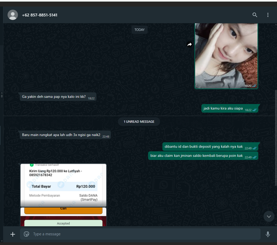Click the chat scrollbar
The height and width of the screenshot is (245, 277).
click(x=276, y=137)
